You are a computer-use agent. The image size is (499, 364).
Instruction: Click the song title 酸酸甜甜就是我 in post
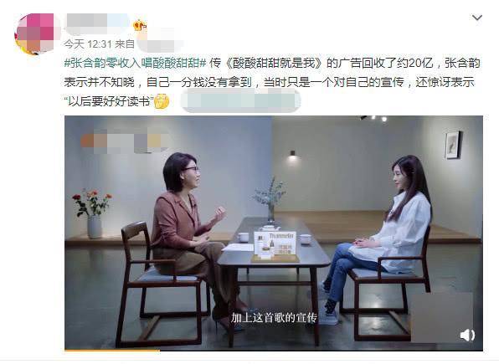274,63
